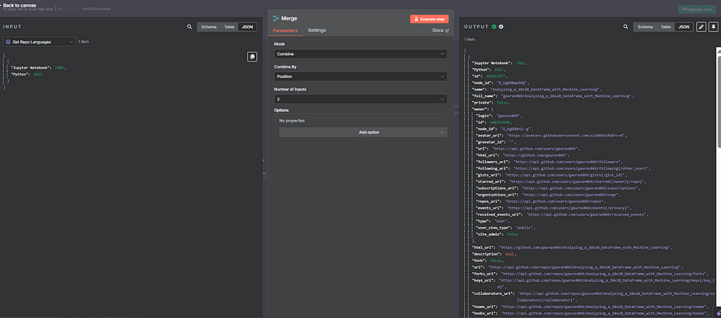
Task: Switch INPUT view to Schema
Action: click(208, 27)
